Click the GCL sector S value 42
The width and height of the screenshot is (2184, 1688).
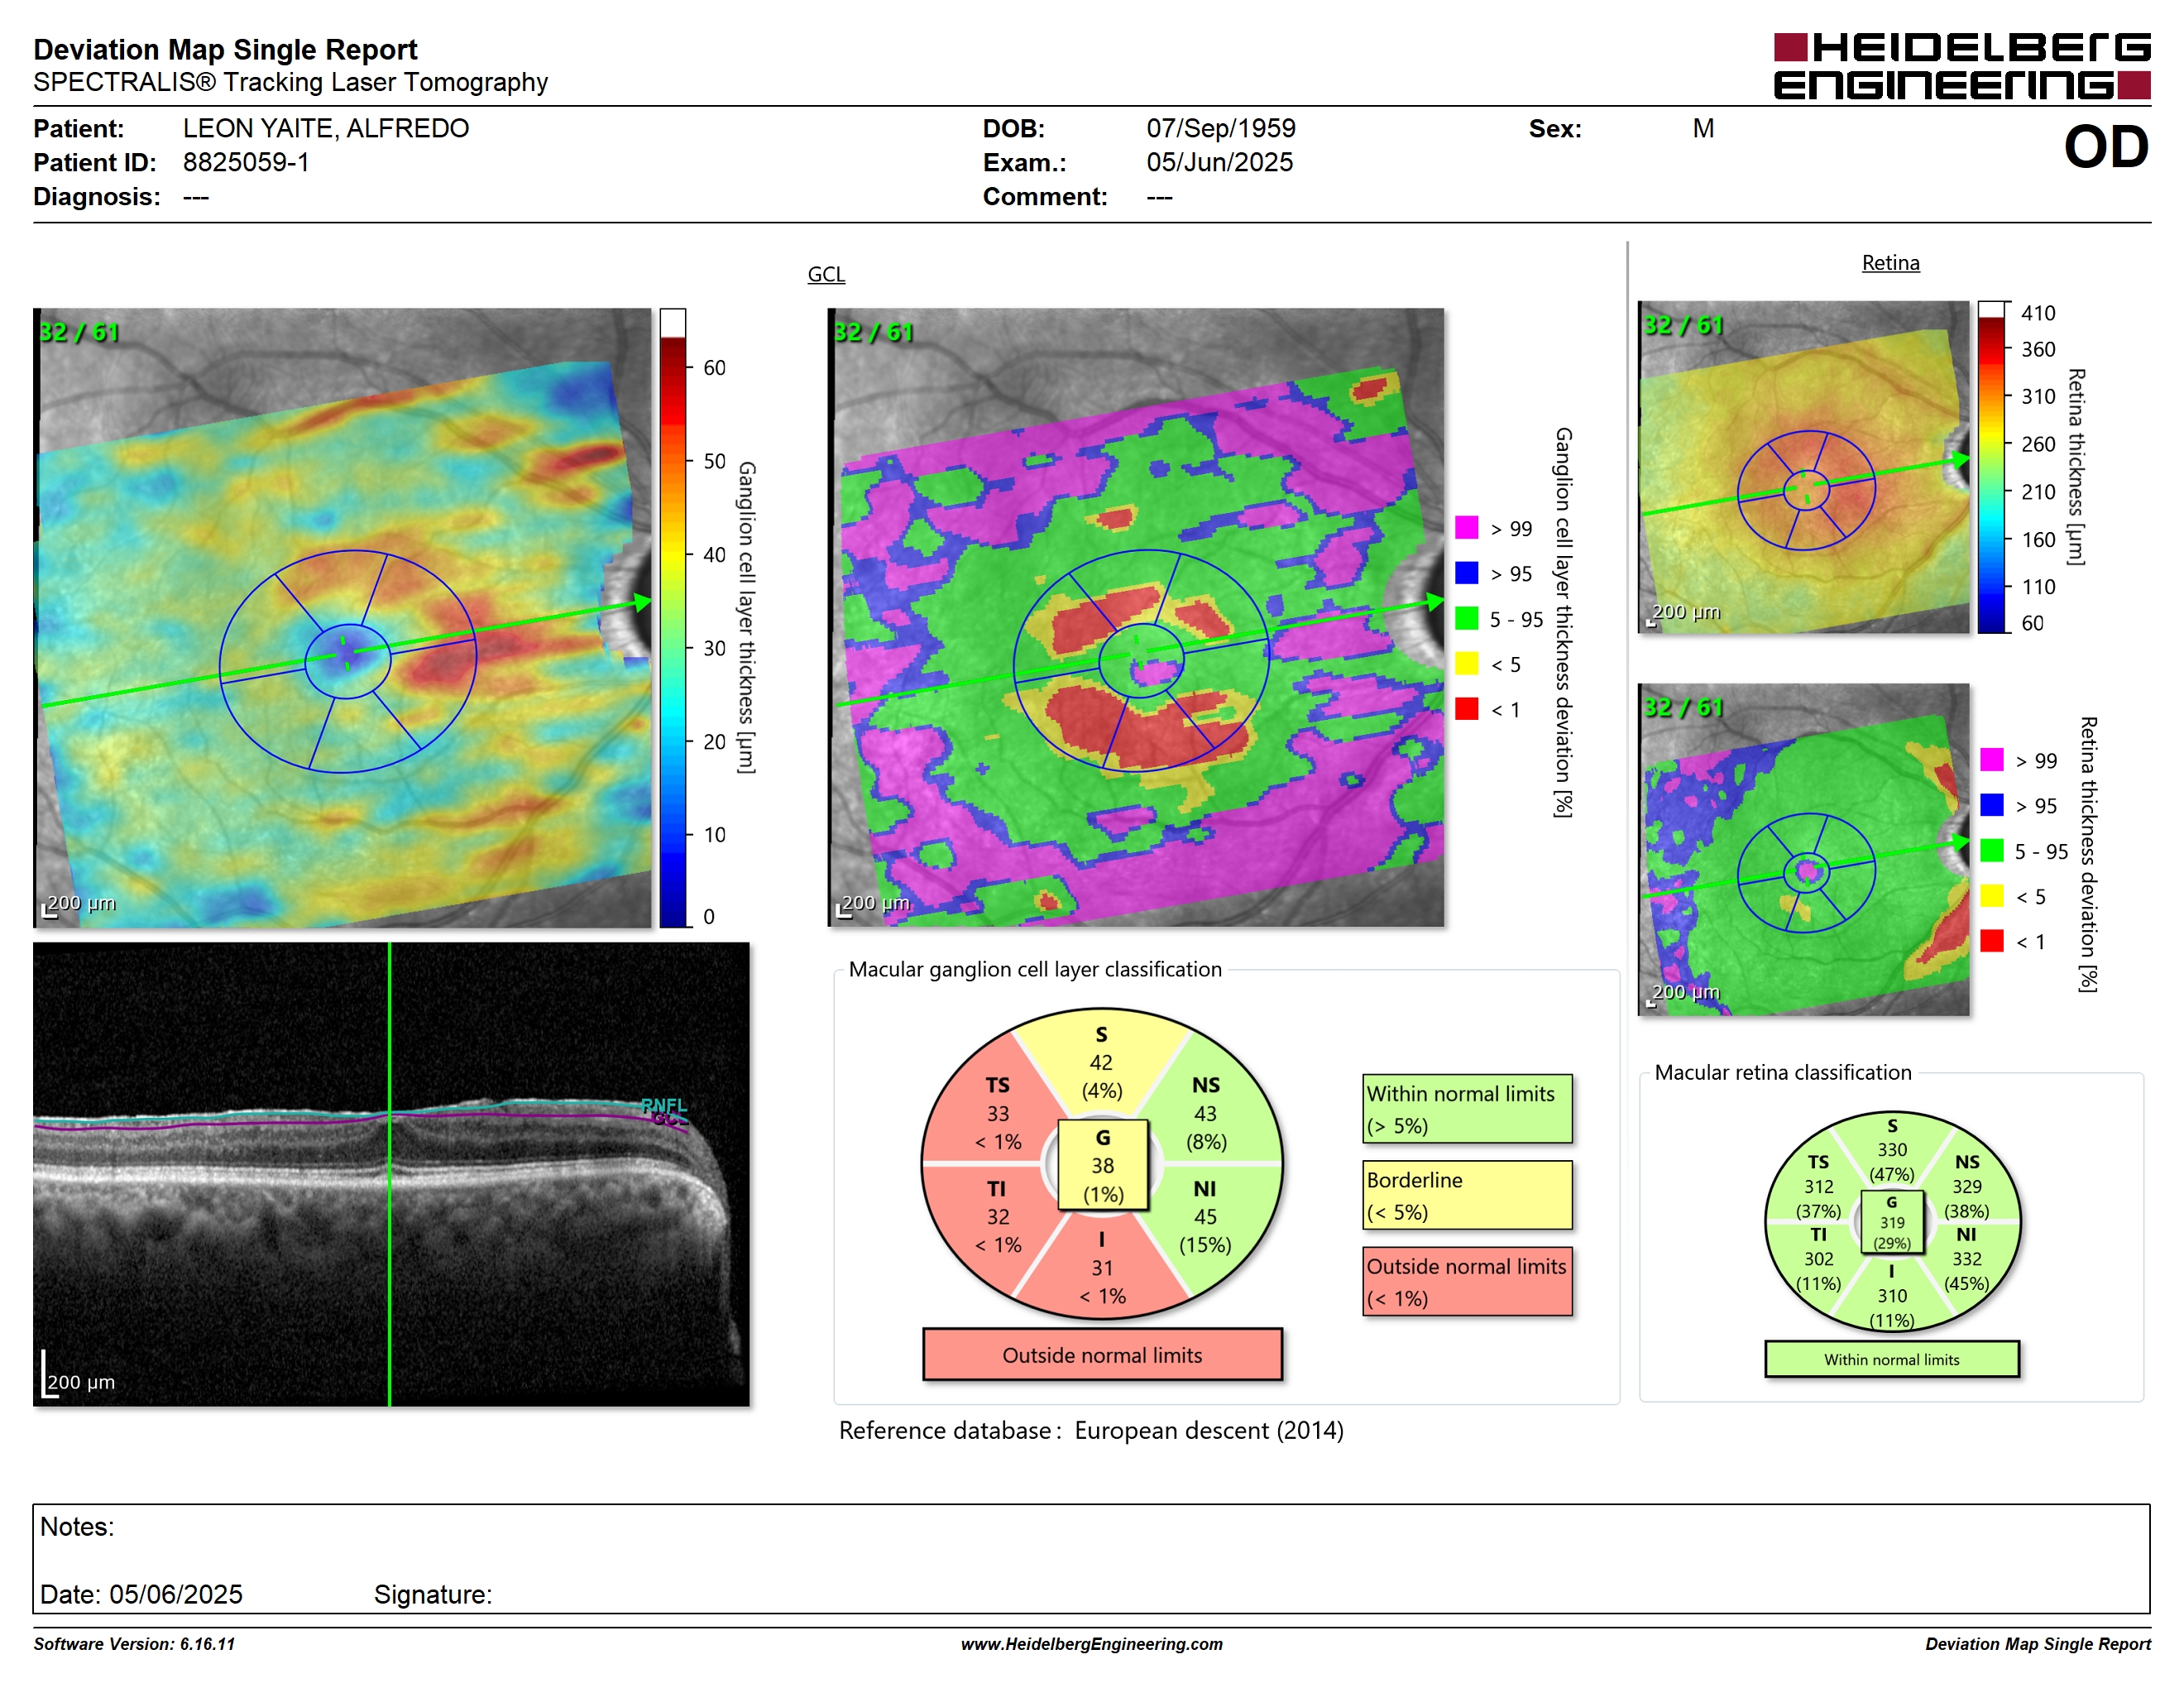point(1101,1063)
